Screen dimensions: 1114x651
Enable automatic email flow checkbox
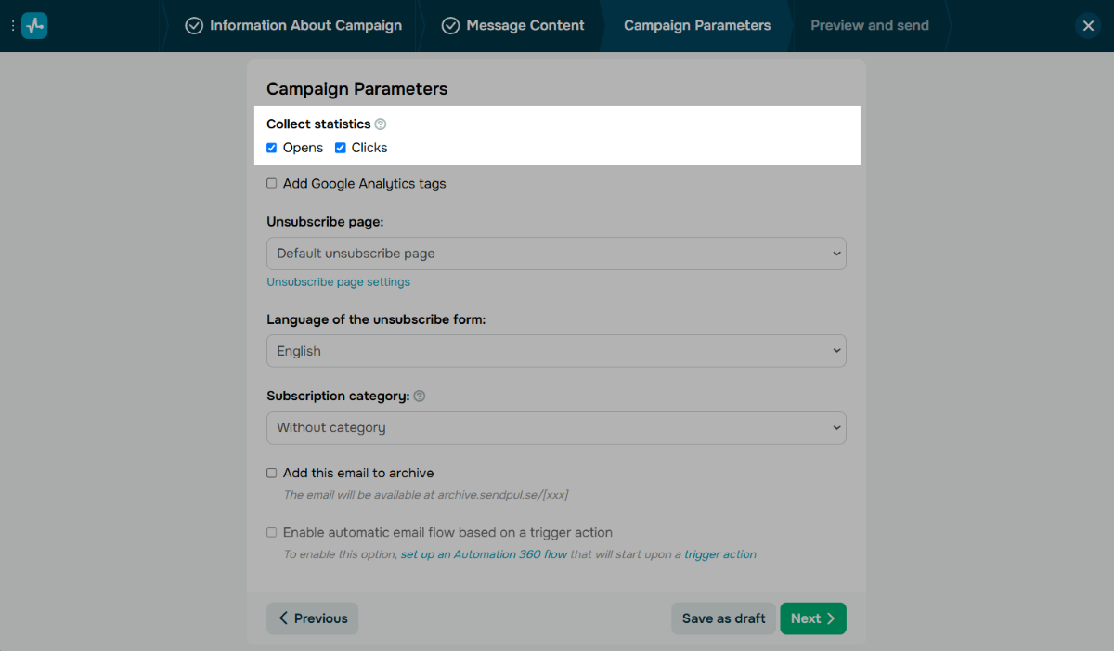point(272,533)
